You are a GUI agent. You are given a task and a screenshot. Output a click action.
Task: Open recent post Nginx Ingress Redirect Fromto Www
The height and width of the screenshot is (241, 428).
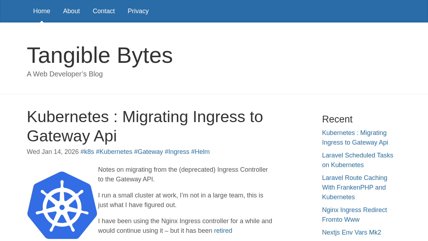click(x=355, y=215)
